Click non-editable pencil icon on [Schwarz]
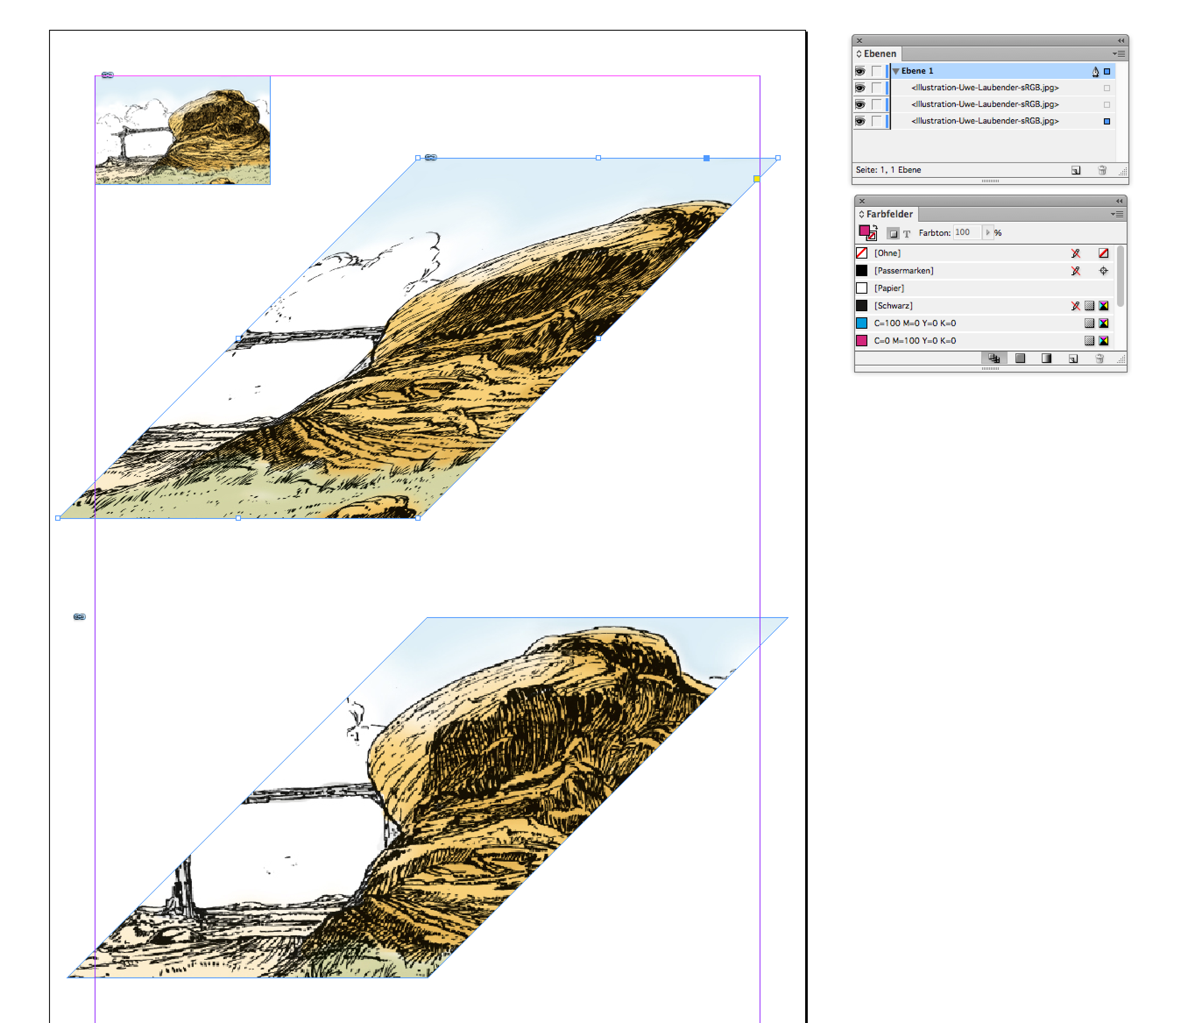Screen dimensions: 1188x1023 1075,306
